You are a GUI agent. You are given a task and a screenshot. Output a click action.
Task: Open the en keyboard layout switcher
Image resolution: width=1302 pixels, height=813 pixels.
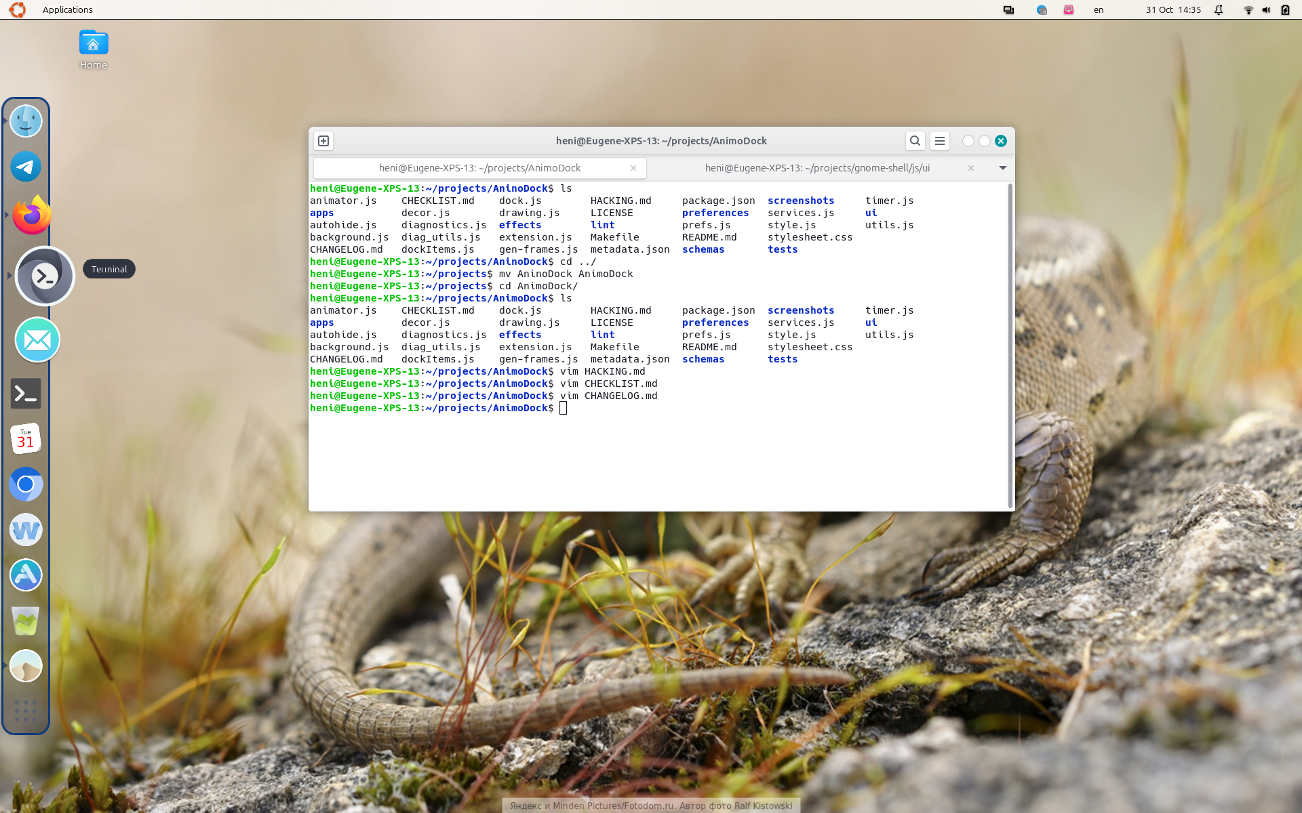[x=1098, y=9]
